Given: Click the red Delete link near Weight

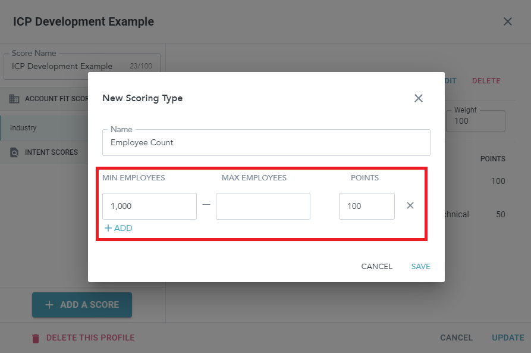Looking at the screenshot, I should pos(486,81).
